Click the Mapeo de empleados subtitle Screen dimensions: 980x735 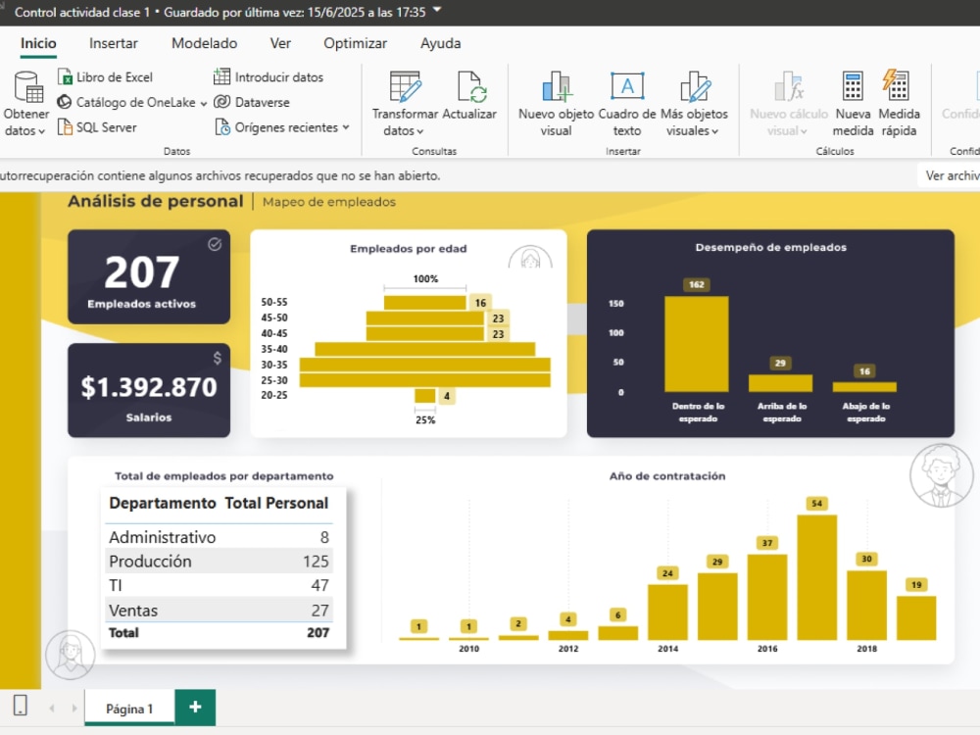(329, 202)
